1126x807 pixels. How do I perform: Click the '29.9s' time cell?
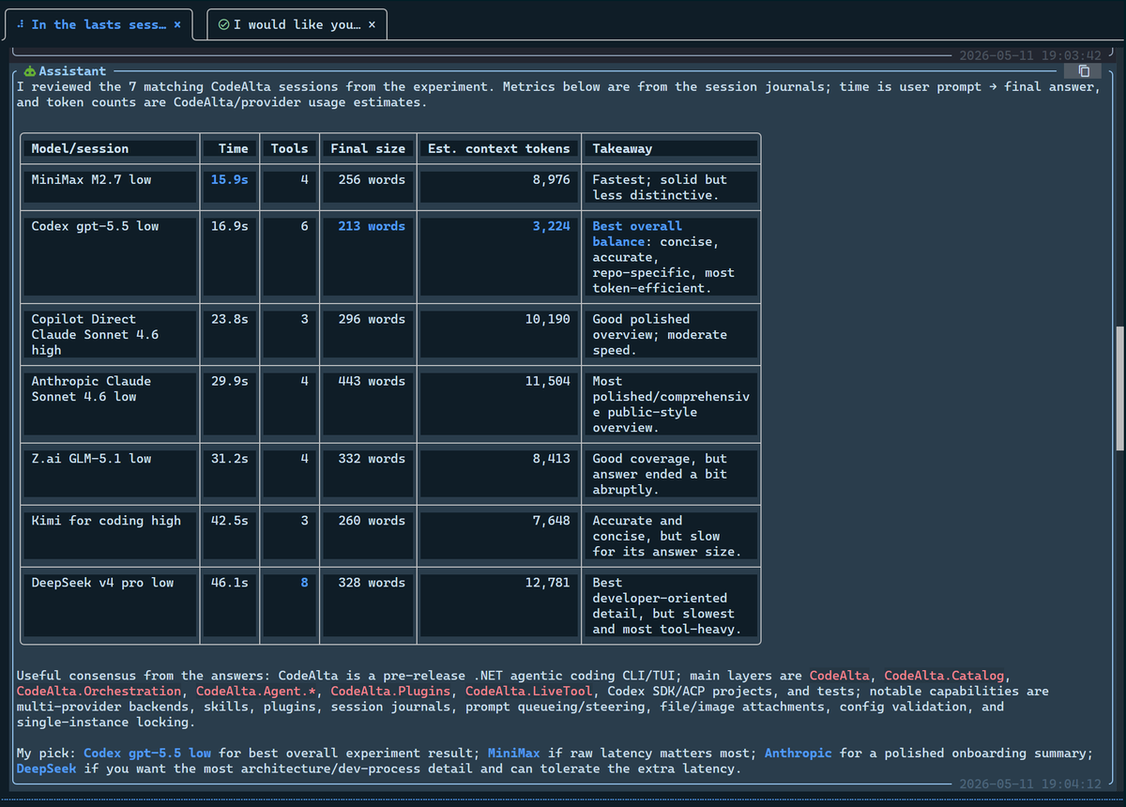click(x=230, y=381)
